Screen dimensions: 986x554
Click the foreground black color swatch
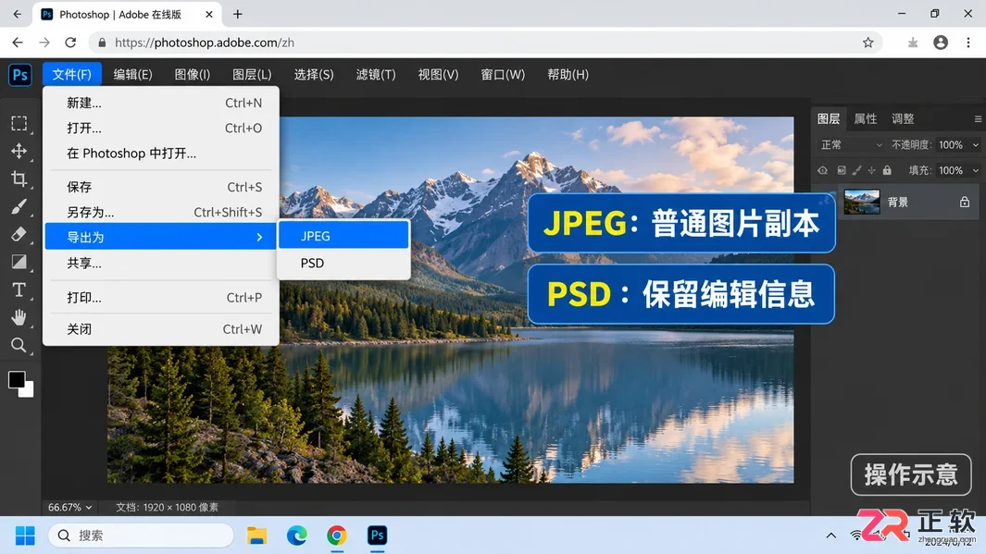click(x=17, y=379)
